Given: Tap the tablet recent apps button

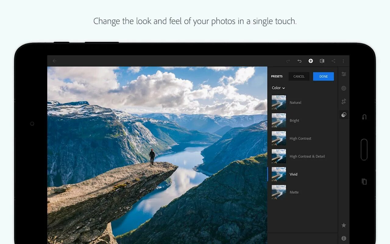Looking at the screenshot, I should pyautogui.click(x=364, y=181).
